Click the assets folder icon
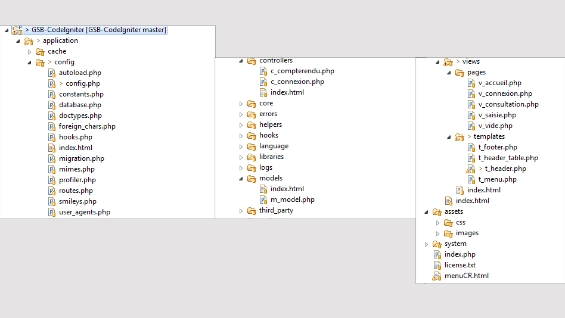The height and width of the screenshot is (318, 565). pos(437,212)
